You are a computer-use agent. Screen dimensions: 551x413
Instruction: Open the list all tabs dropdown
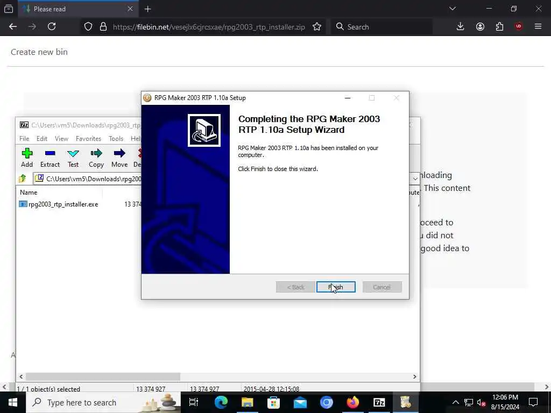(452, 9)
